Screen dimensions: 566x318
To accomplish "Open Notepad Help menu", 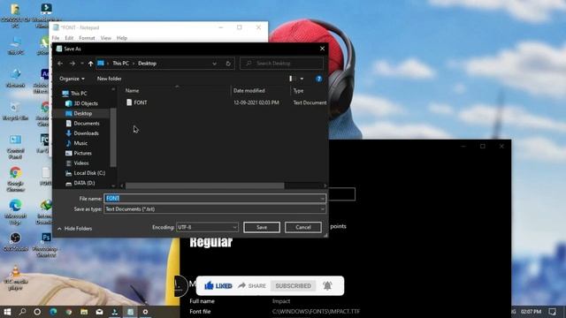I will coord(122,38).
